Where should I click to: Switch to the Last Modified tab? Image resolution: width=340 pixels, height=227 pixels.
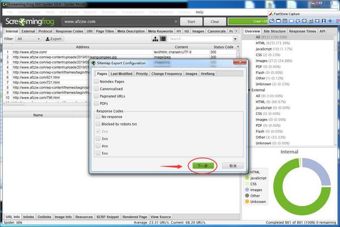[x=121, y=74]
